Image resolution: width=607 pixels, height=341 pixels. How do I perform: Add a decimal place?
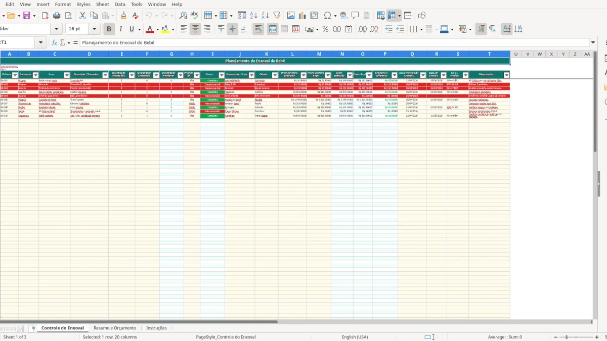(x=363, y=29)
